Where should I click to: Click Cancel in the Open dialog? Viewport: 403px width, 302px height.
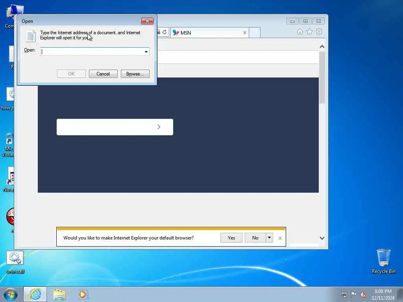point(103,74)
